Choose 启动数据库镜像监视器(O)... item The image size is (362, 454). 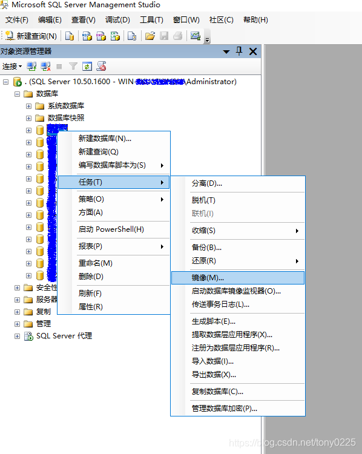tap(238, 291)
